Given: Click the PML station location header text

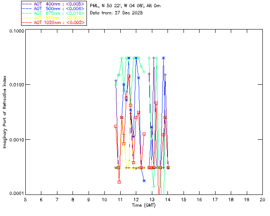Looking at the screenshot, I should (125, 6).
